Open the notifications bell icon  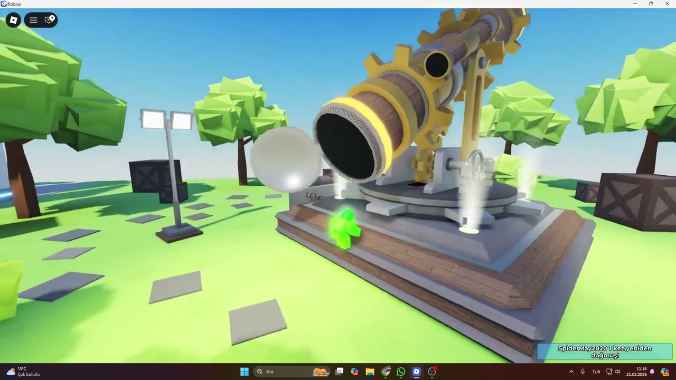tap(652, 372)
